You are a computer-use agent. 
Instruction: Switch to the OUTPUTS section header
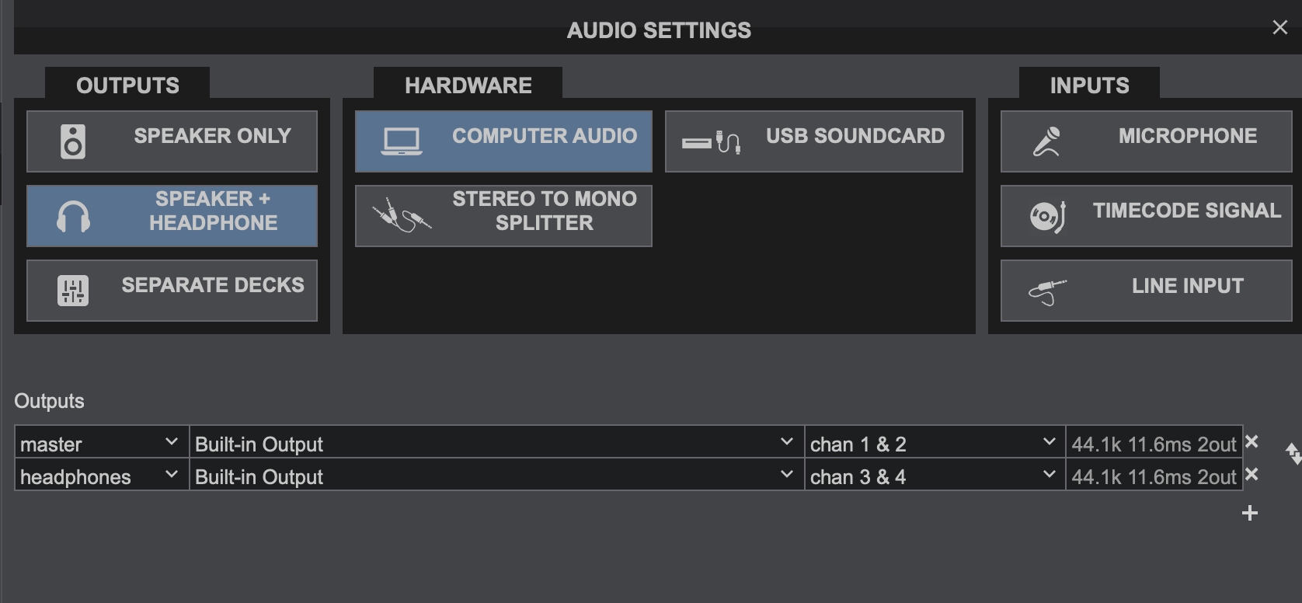127,84
